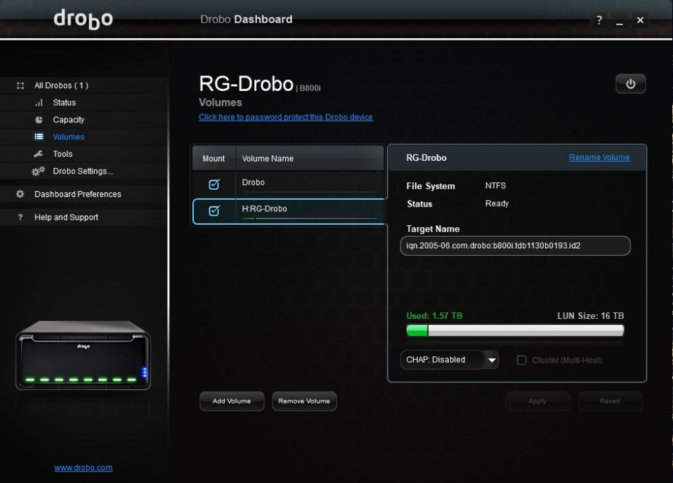The height and width of the screenshot is (483, 673).
Task: Click the Used: 1.57 TB label
Action: tap(434, 315)
